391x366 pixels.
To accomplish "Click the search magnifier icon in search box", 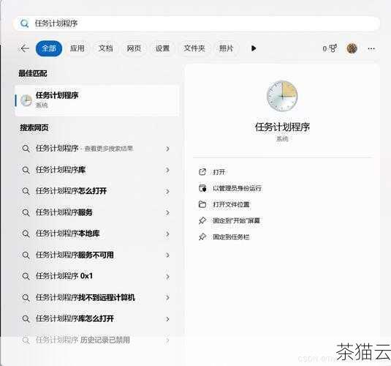I will [x=24, y=23].
